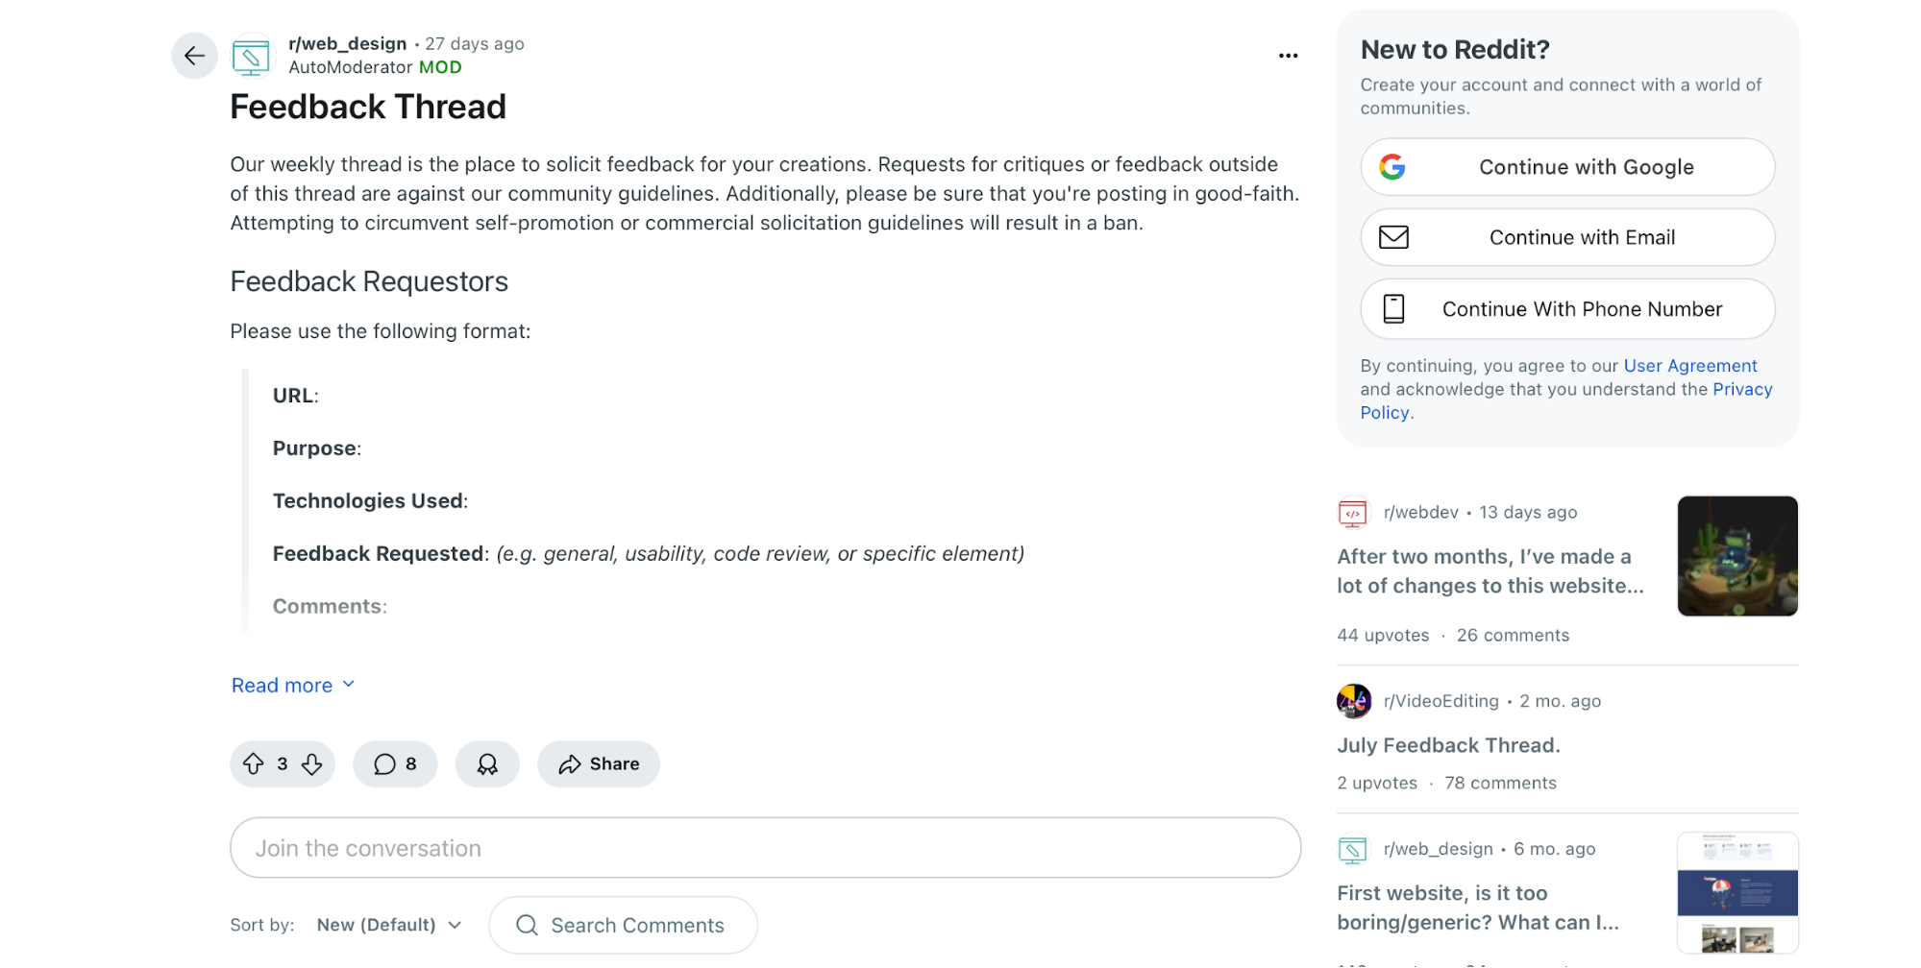Give an award to the post
This screenshot has width=1921, height=968.
[487, 764]
